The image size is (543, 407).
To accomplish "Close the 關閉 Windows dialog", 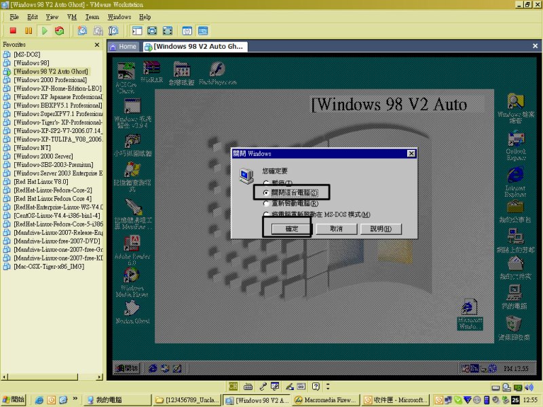I will coord(411,153).
